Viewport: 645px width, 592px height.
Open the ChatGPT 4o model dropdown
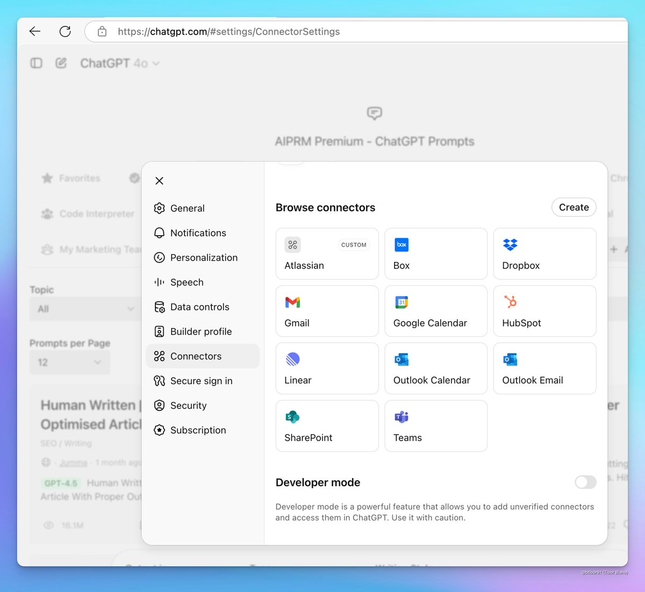coord(120,63)
